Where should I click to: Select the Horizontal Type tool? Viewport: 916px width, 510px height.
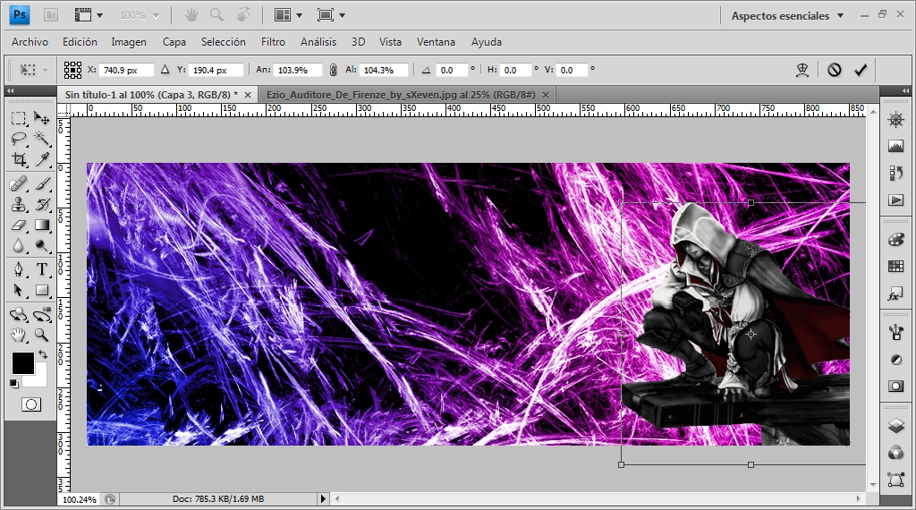[41, 269]
